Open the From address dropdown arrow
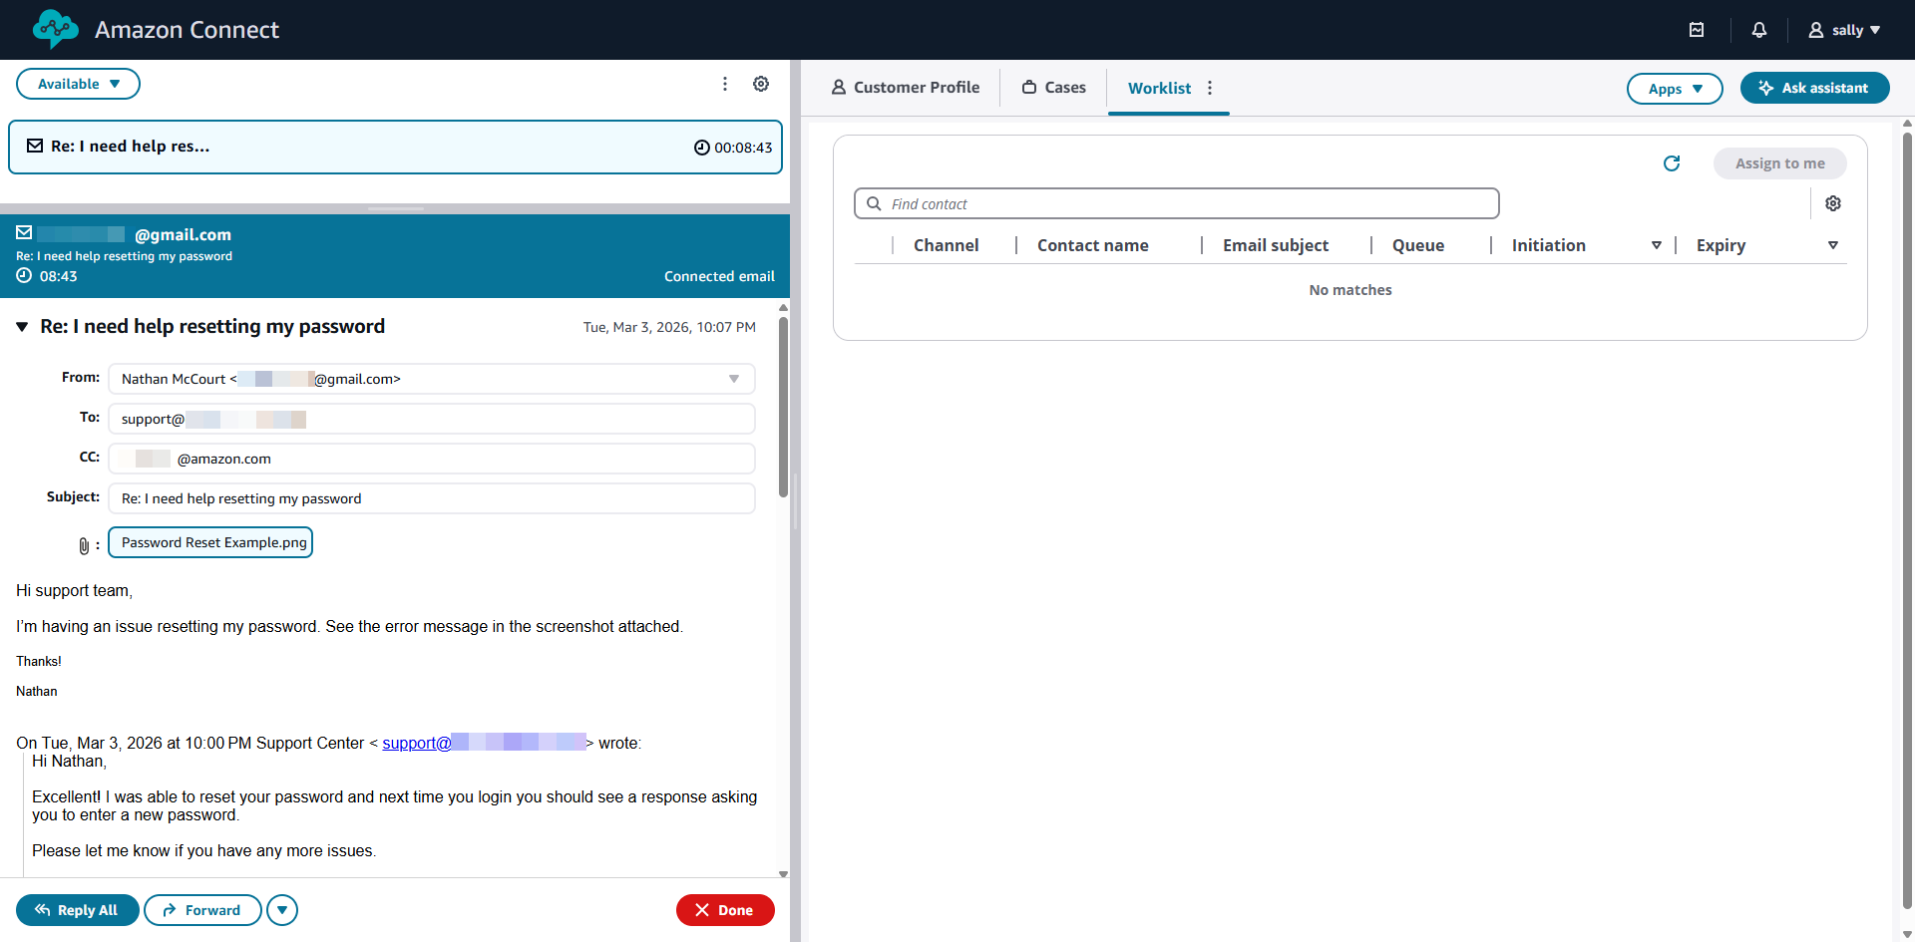 coord(735,379)
